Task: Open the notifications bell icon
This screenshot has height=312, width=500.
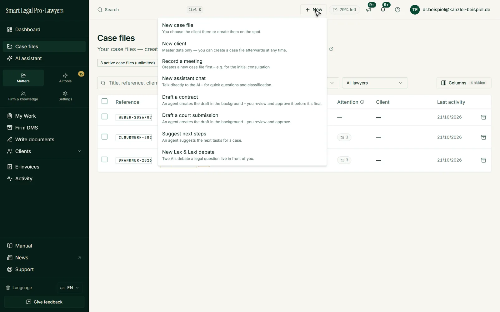Action: pos(383,10)
